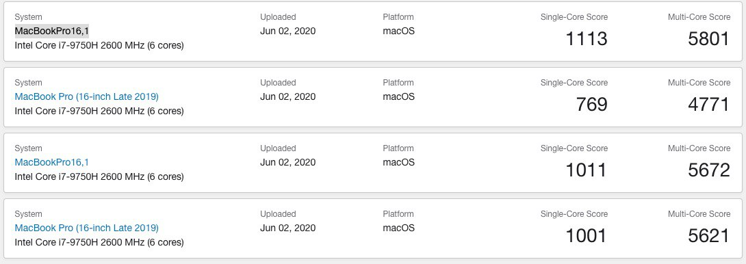
Task: Click the macOS platform label in the 5672 result
Action: point(399,162)
